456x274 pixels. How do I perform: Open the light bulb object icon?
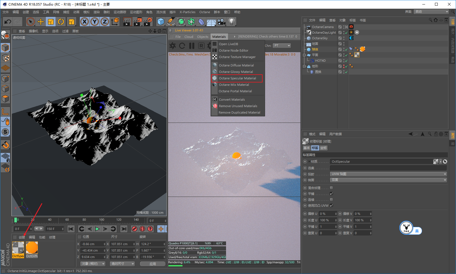(231, 22)
